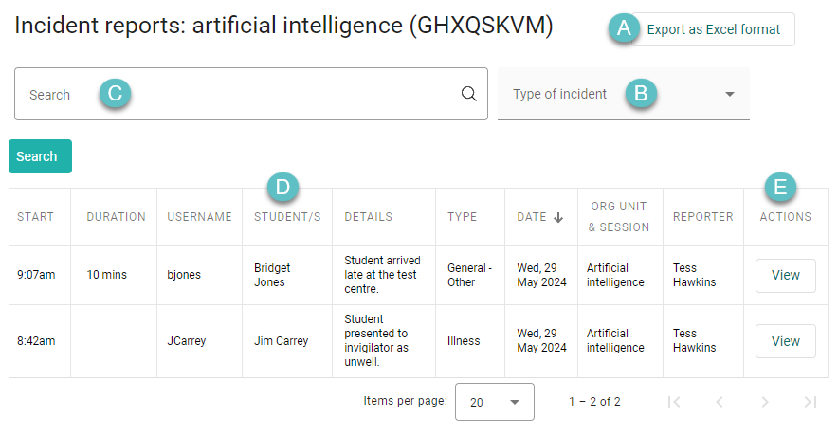Sort by the Reporter column header
The width and height of the screenshot is (838, 435).
pyautogui.click(x=702, y=217)
